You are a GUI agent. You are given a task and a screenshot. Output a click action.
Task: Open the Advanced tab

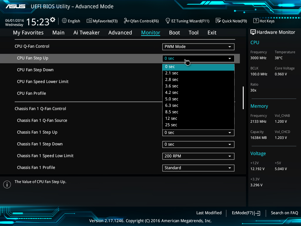coord(120,33)
